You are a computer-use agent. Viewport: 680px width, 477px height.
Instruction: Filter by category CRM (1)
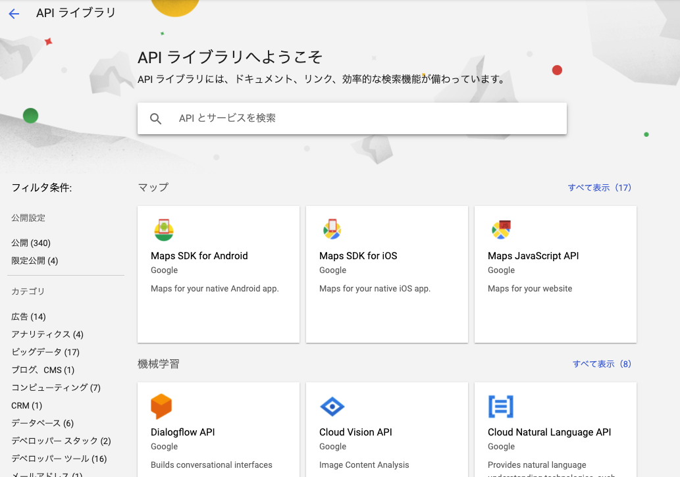[26, 405]
